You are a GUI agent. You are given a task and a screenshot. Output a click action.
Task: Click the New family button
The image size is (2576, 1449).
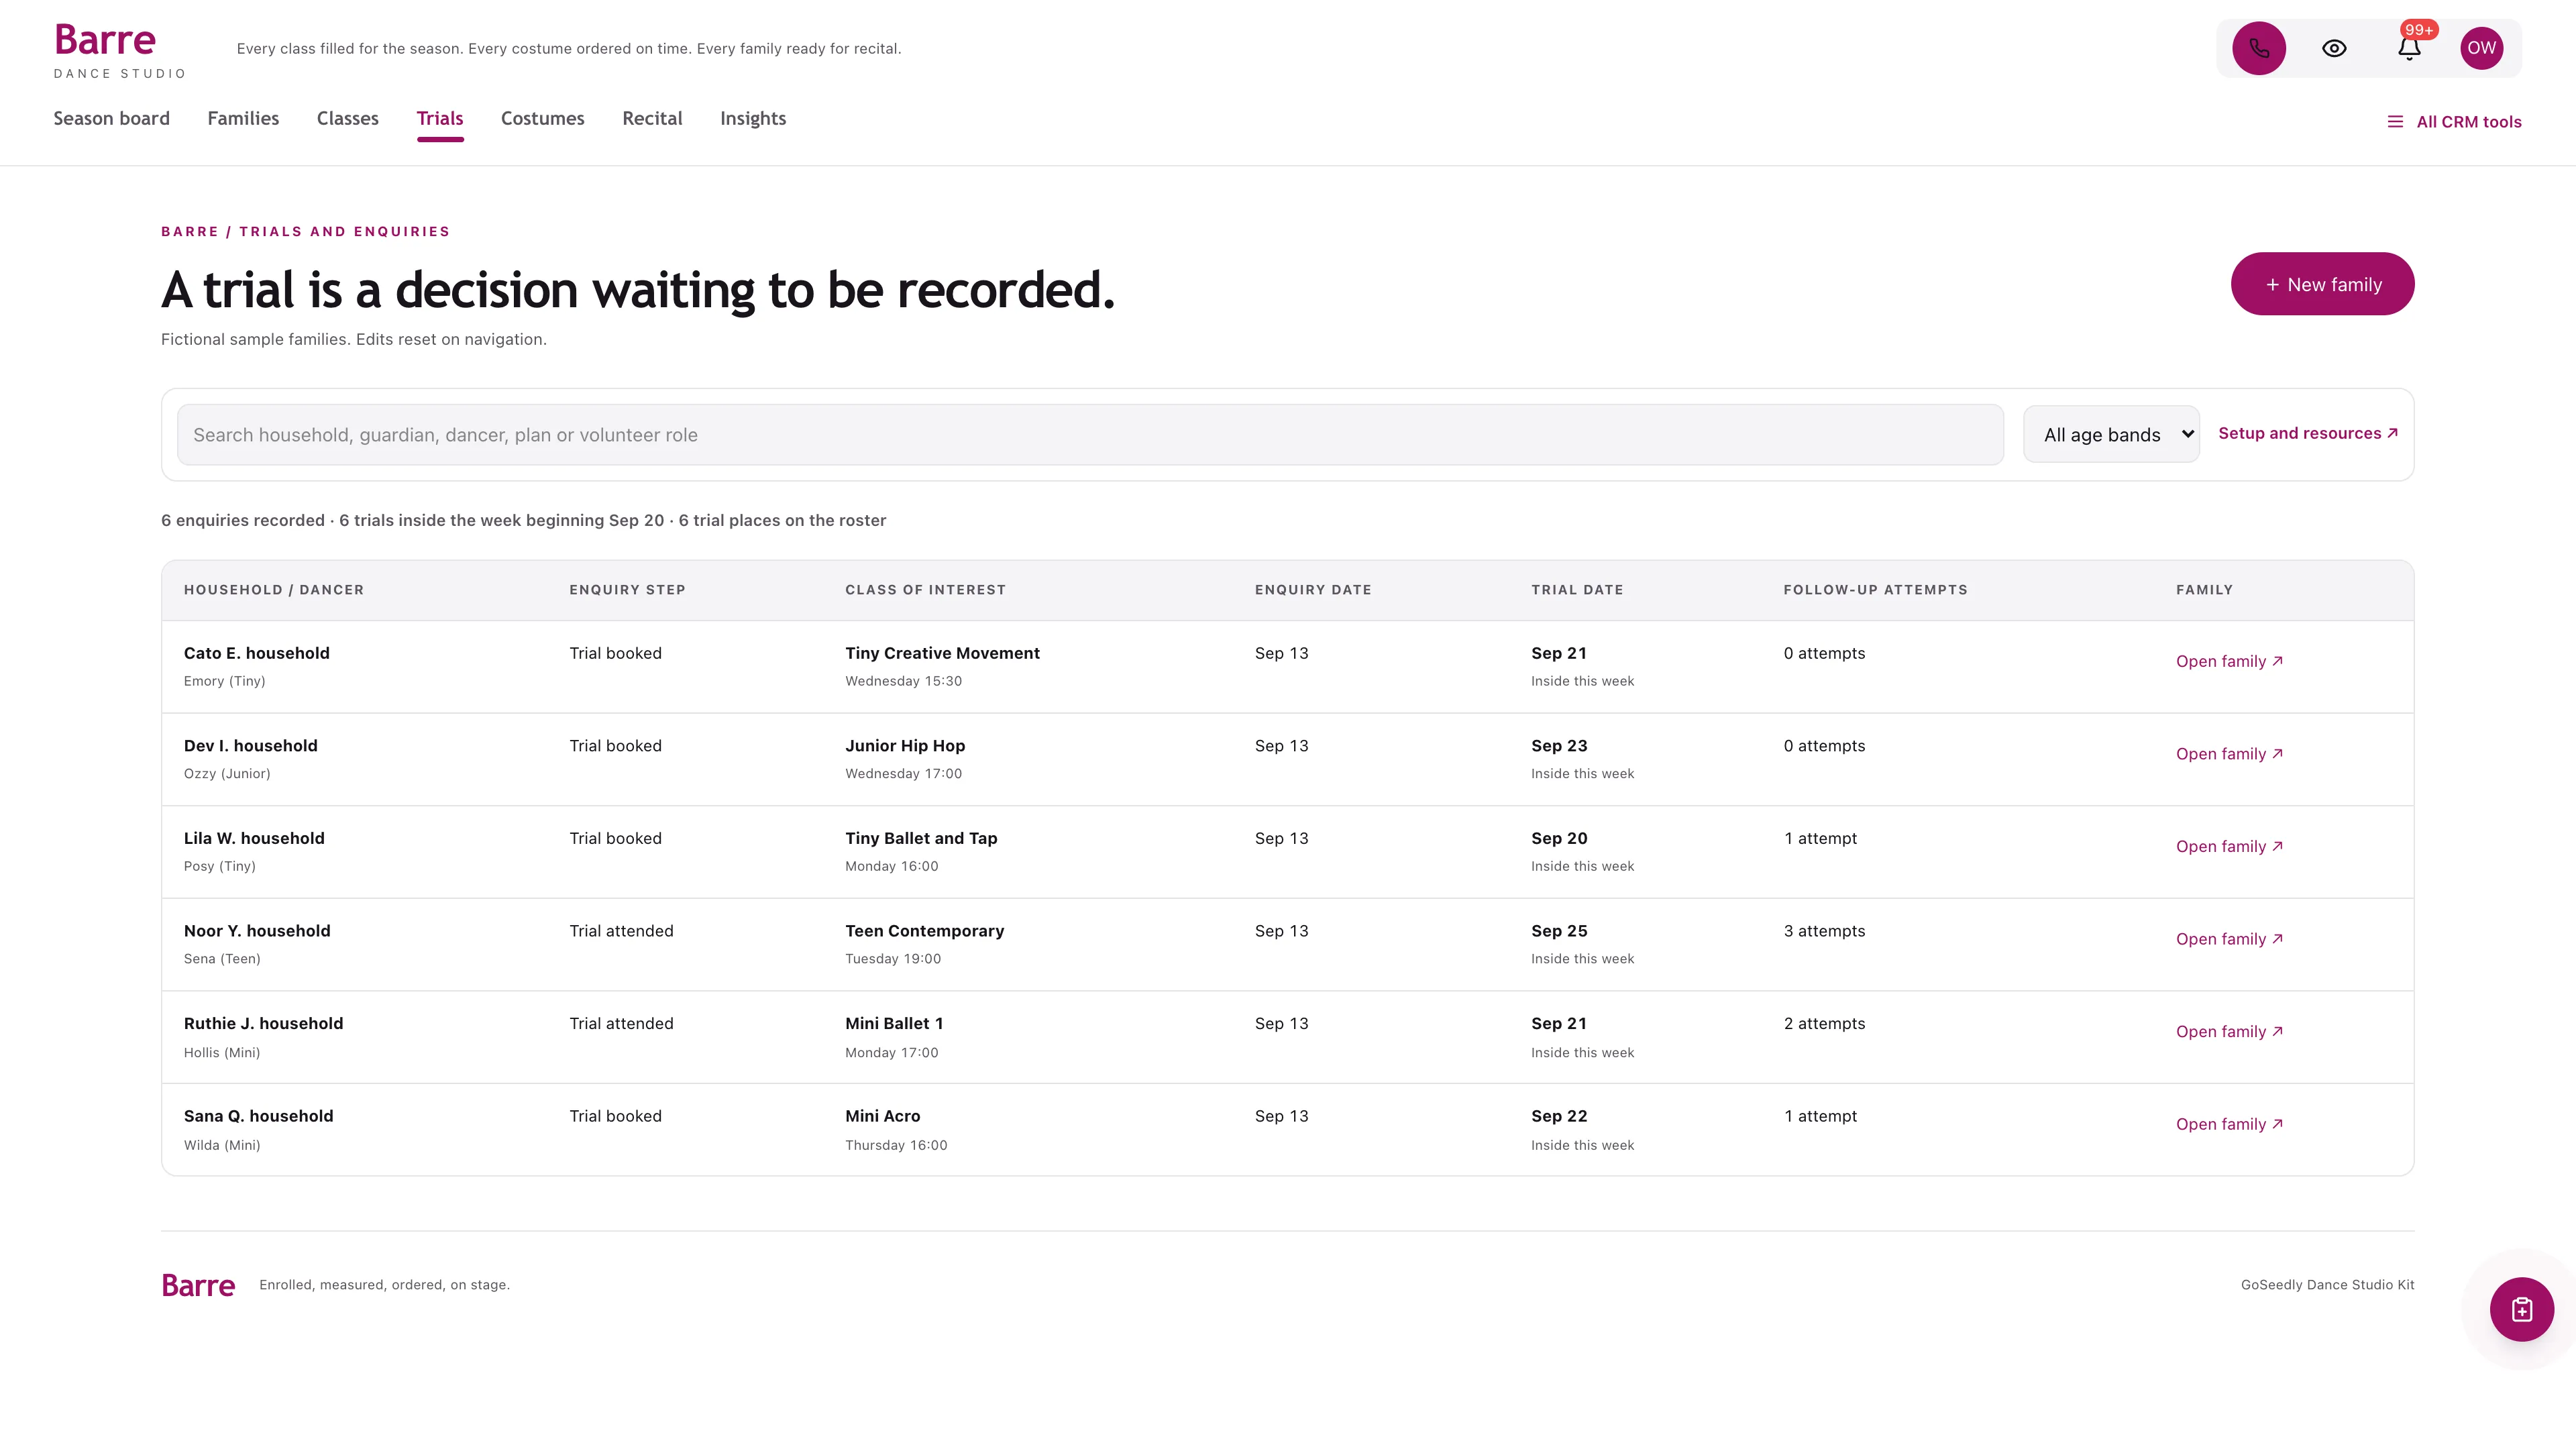(x=2322, y=284)
